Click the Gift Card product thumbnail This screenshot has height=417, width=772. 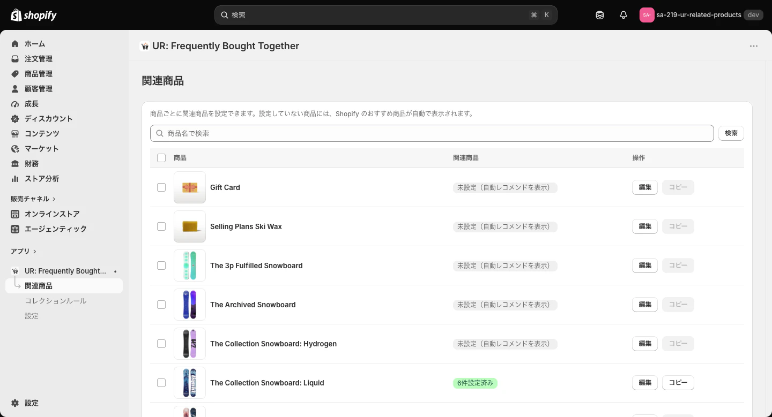point(190,187)
